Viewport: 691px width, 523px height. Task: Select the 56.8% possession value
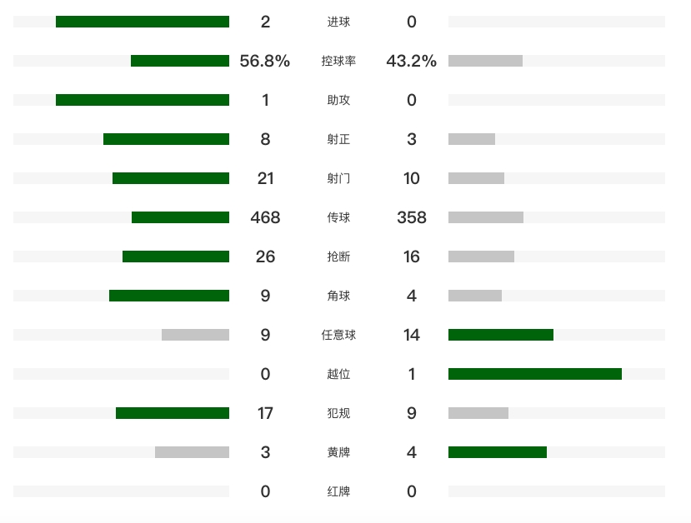point(265,61)
